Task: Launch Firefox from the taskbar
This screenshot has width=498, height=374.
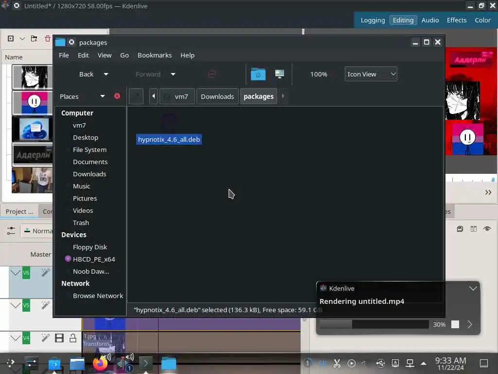Action: point(100,363)
